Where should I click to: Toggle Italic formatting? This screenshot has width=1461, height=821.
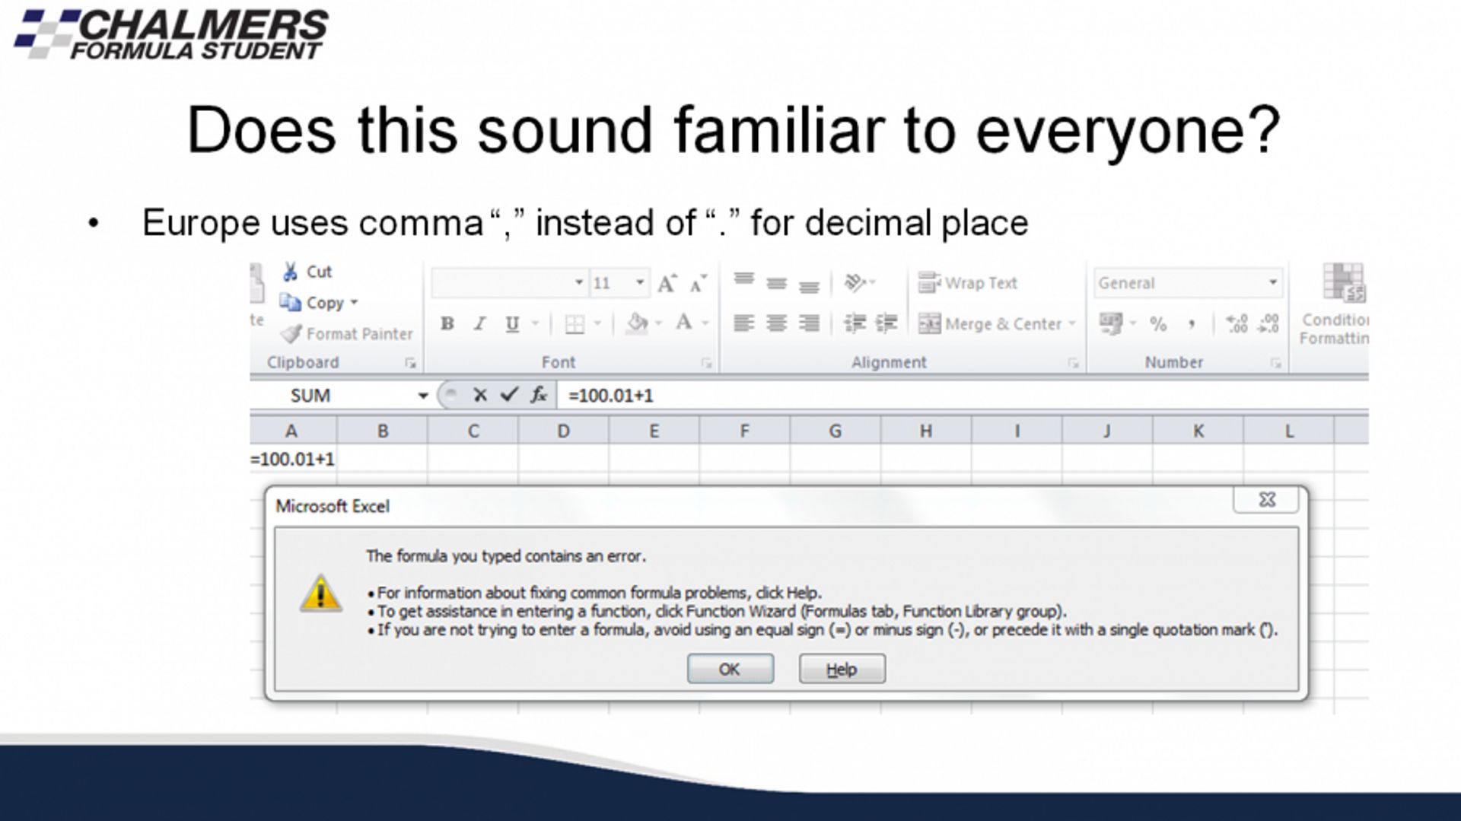coord(480,323)
